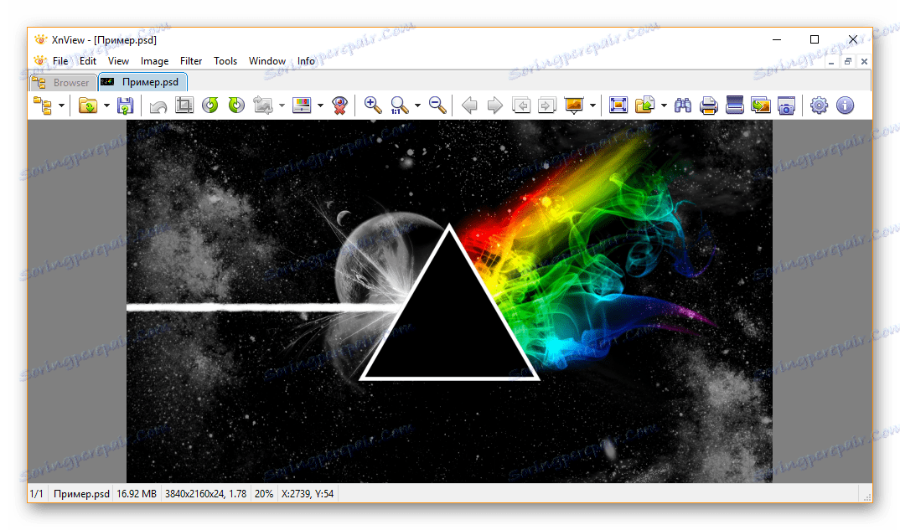900x530 pixels.
Task: Click the 3840x2160x24 dimensions status entry
Action: point(205,494)
